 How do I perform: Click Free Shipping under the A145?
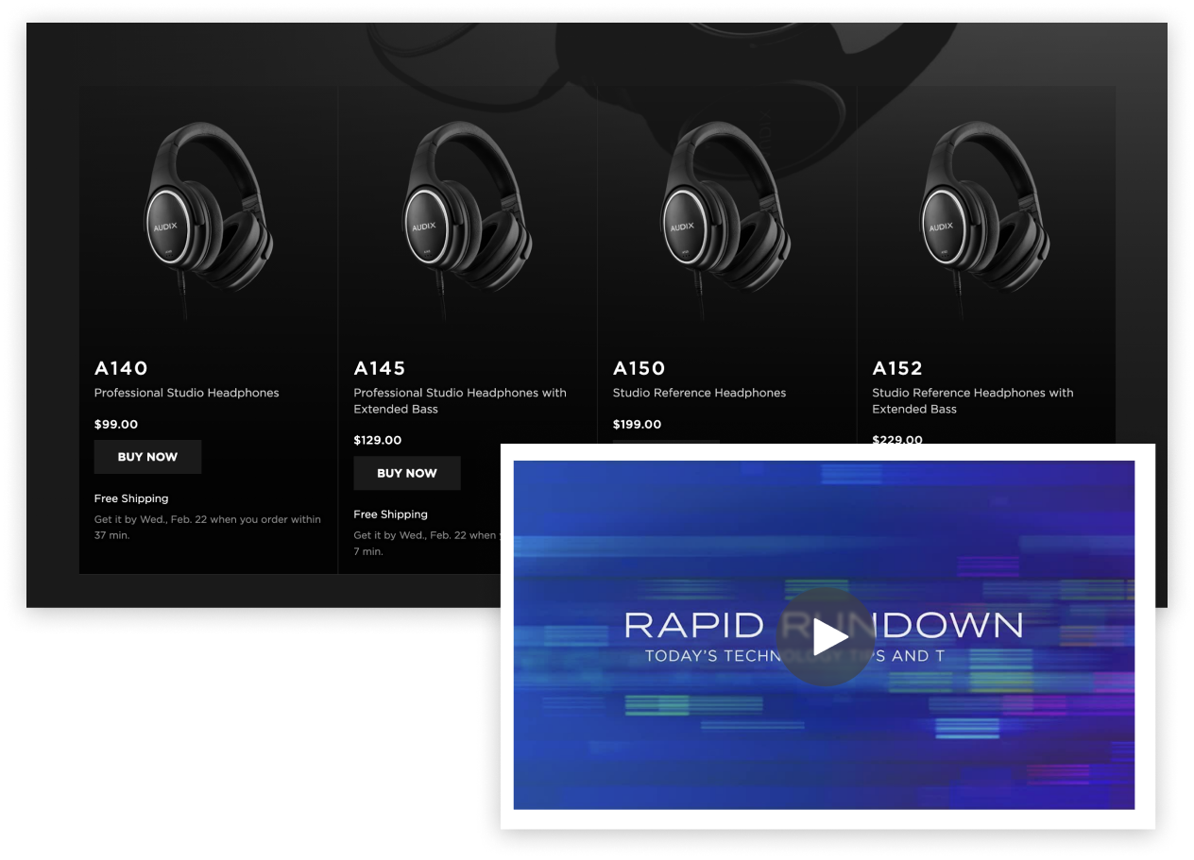[x=391, y=514]
